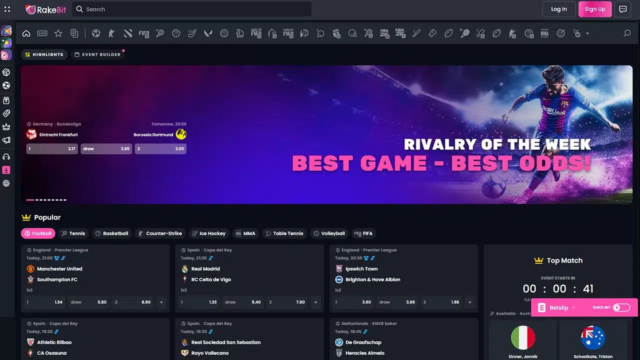Expand the Betslip panel
Image resolution: width=640 pixels, height=360 pixels.
tap(559, 307)
